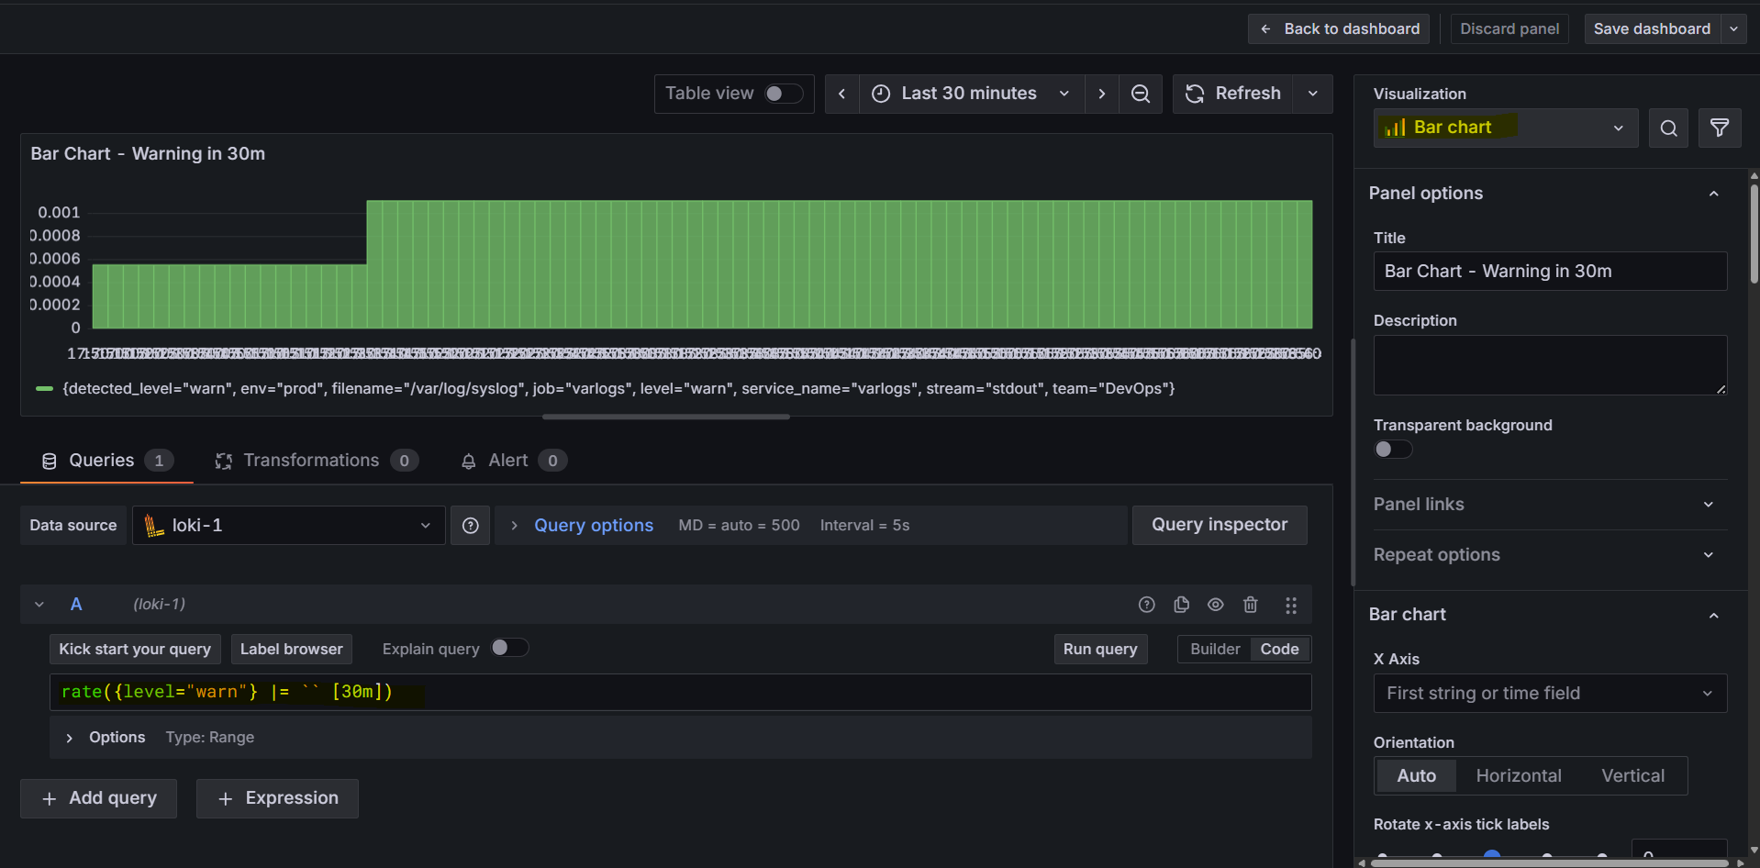
Task: Show help for query A
Action: [x=1146, y=605]
